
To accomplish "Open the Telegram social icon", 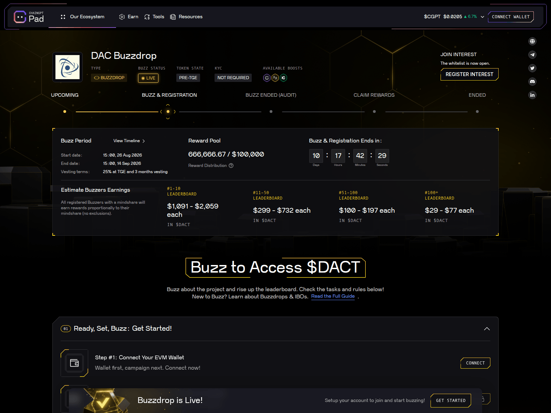I will click(532, 55).
